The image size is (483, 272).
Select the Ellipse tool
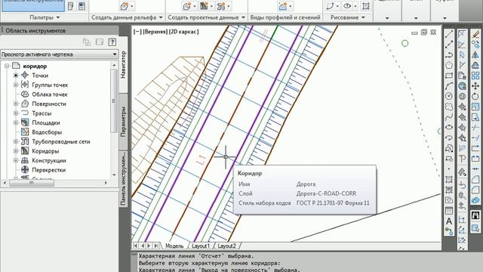click(449, 128)
